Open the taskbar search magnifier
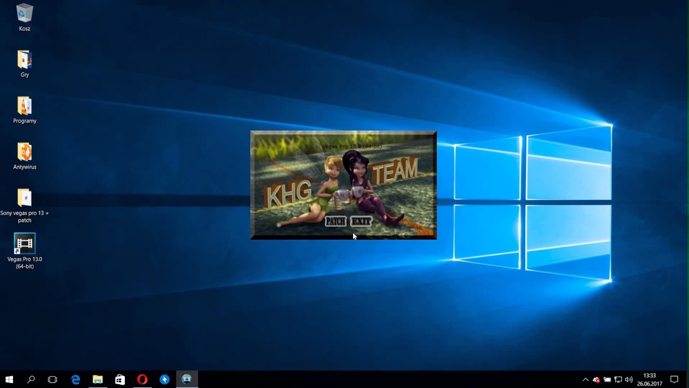 pyautogui.click(x=31, y=379)
